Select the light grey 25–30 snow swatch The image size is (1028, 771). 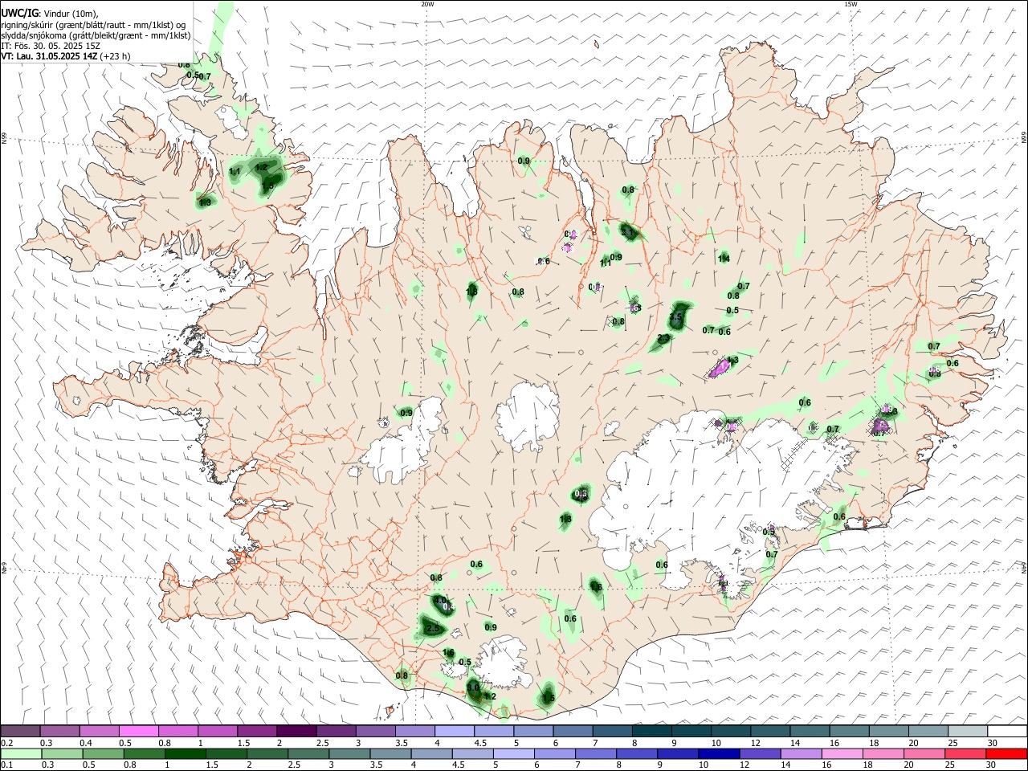click(968, 731)
